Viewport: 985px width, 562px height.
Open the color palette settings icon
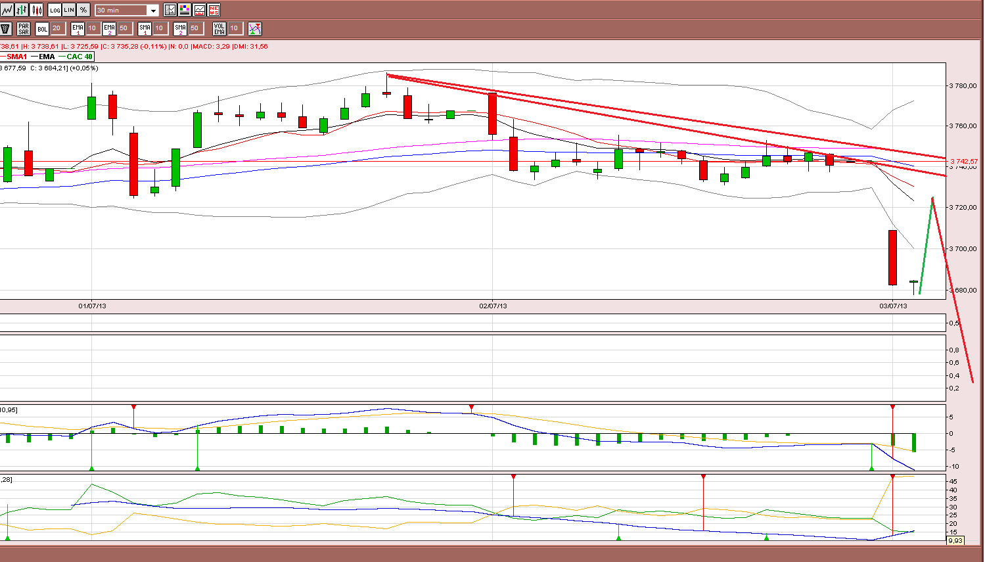point(185,10)
